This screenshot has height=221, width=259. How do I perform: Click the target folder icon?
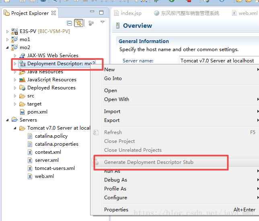pos(22,104)
